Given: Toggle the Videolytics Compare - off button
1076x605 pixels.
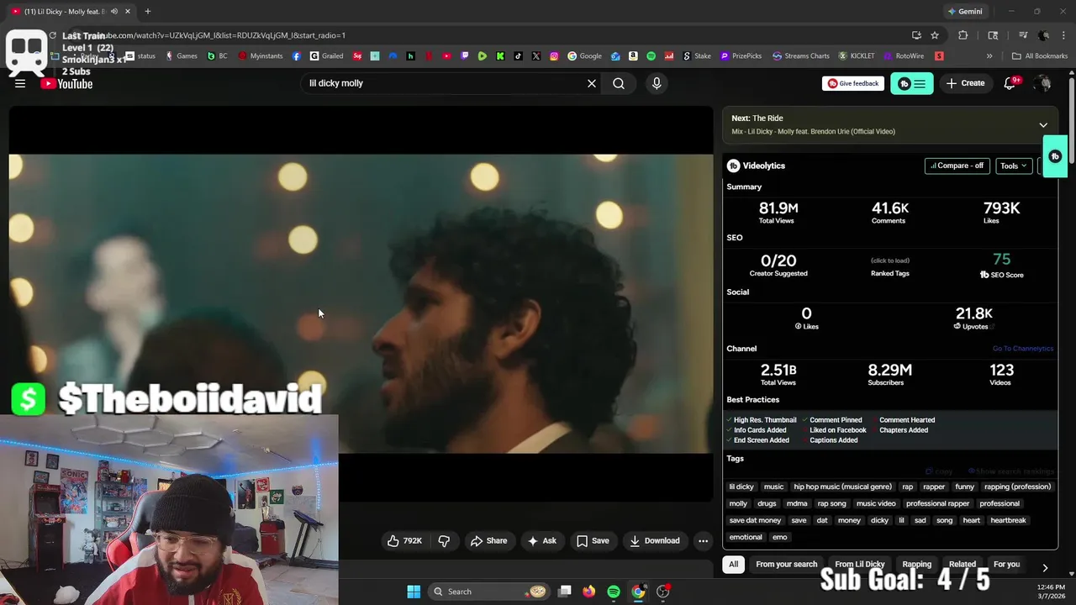Looking at the screenshot, I should click(x=957, y=166).
